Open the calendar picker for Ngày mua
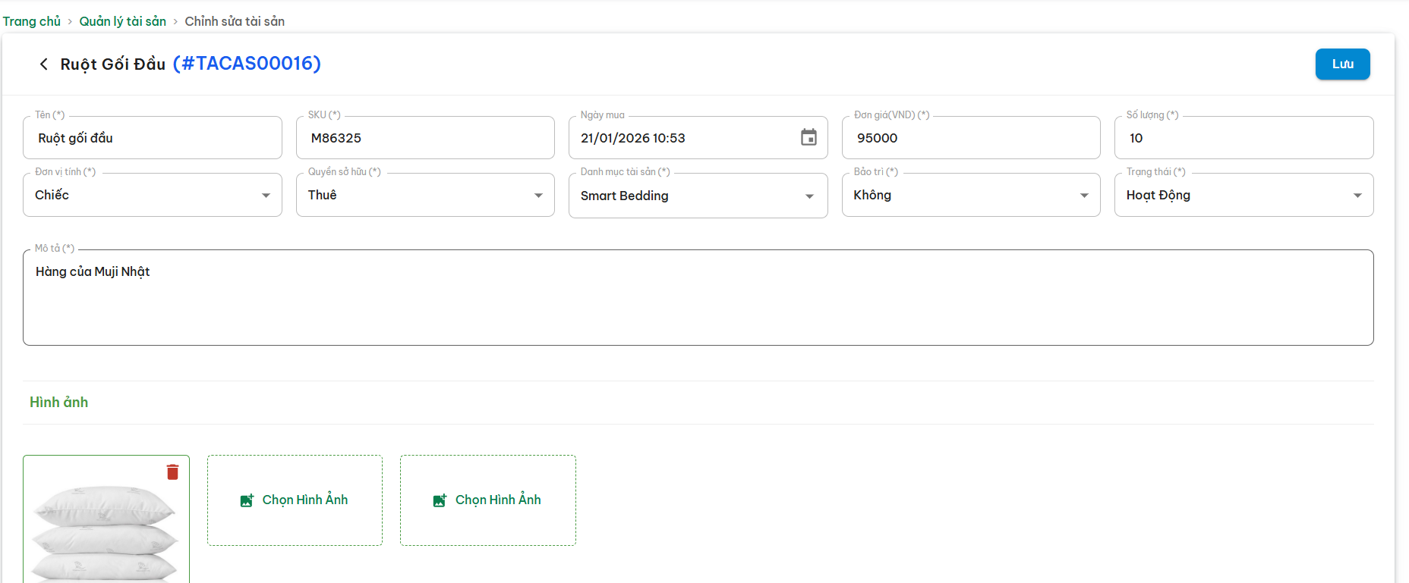Screen dimensions: 1409x583 click(809, 137)
